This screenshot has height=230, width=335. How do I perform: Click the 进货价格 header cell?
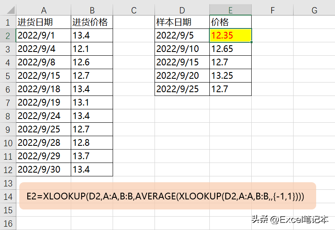[92, 22]
